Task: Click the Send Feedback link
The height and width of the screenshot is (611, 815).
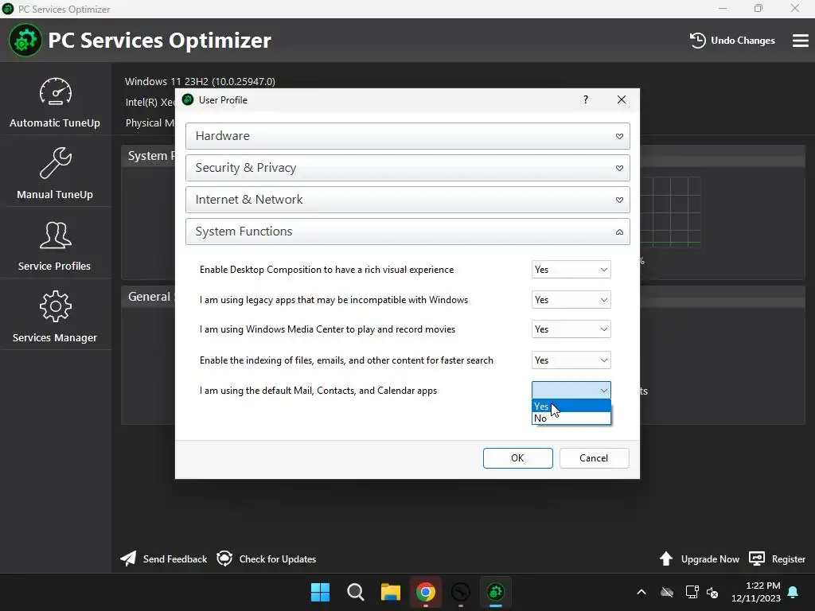Action: click(174, 559)
